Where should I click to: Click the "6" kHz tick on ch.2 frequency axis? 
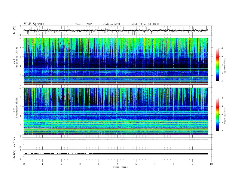[x=21, y=106]
